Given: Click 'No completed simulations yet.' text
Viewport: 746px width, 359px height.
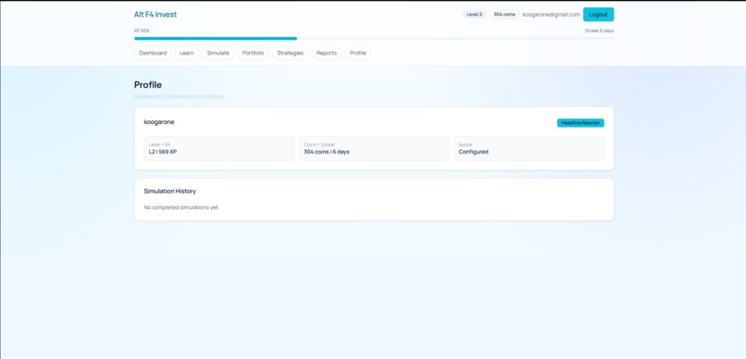Looking at the screenshot, I should click(x=181, y=207).
